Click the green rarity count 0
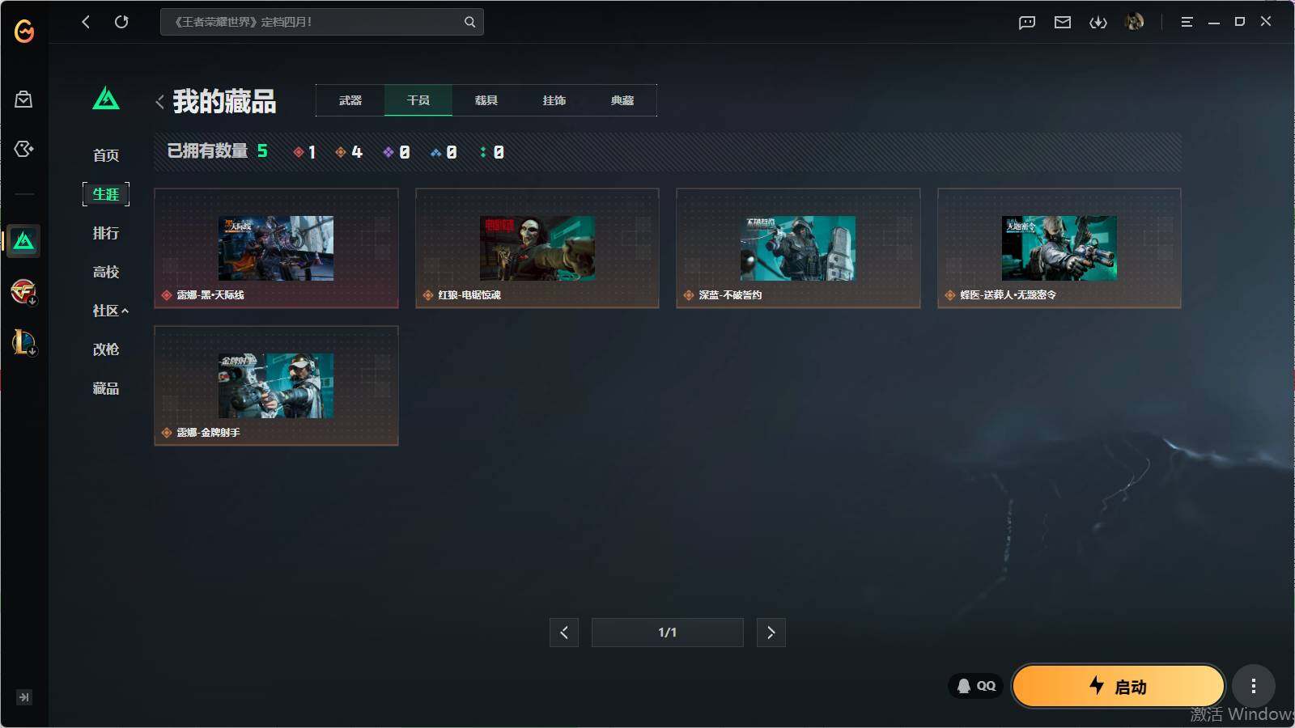The image size is (1295, 728). click(x=492, y=152)
